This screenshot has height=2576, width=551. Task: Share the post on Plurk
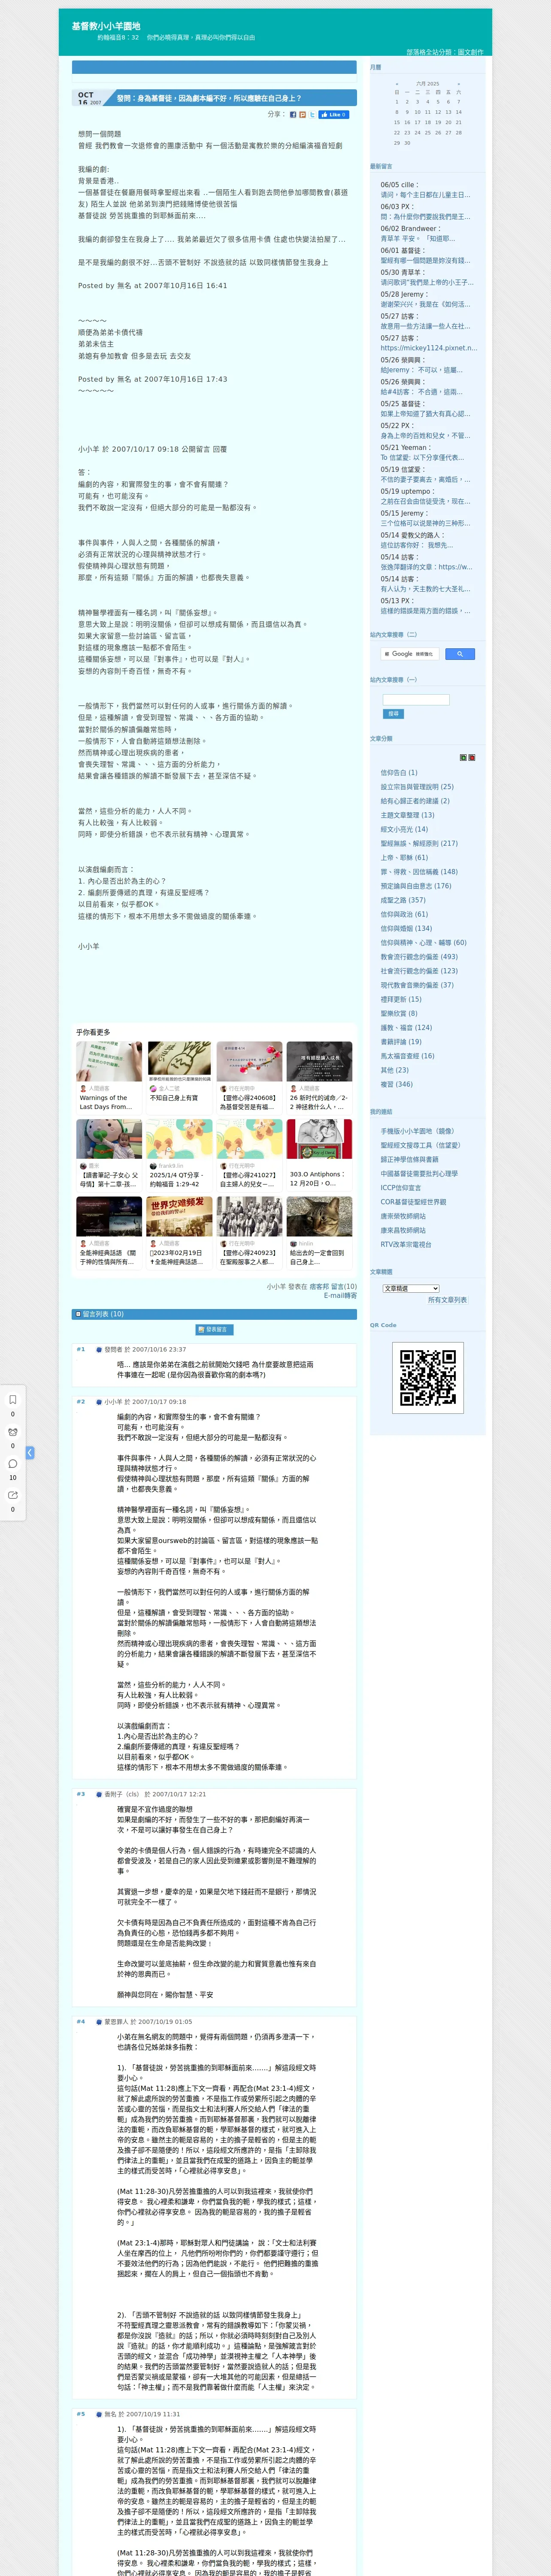[303, 115]
